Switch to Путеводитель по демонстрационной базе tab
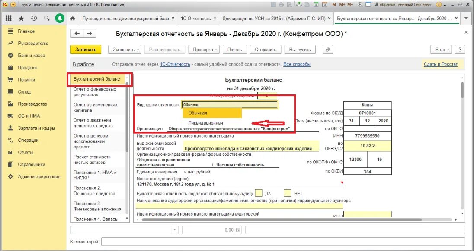This screenshot has width=474, height=251. (125, 19)
